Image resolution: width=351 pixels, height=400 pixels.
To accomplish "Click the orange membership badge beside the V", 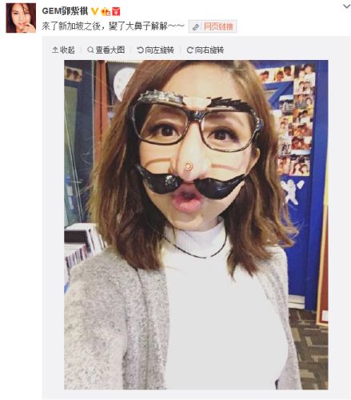I will click(x=106, y=12).
